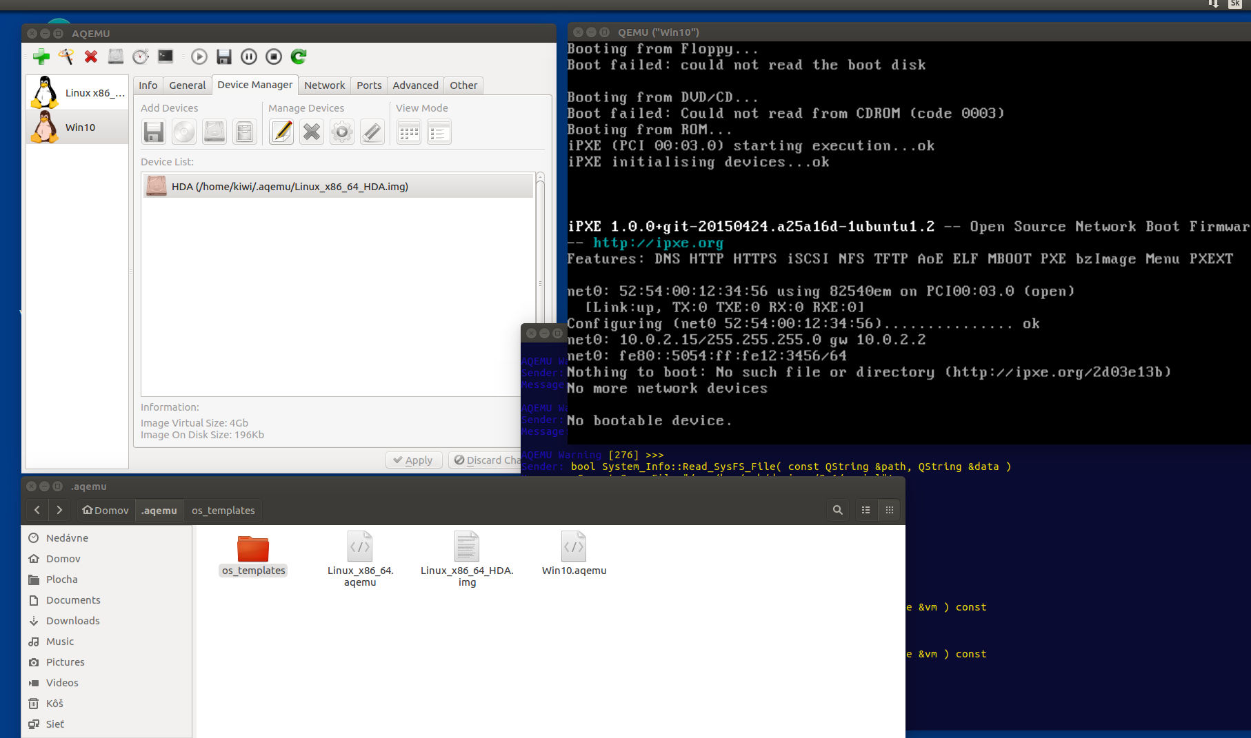Add a hard disk device
This screenshot has height=738, width=1251.
pos(214,132)
